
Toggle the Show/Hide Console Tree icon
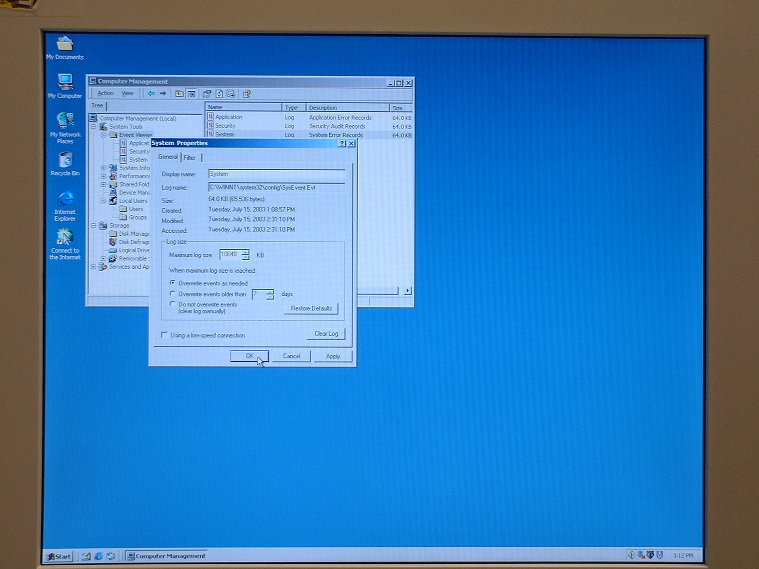tap(192, 94)
